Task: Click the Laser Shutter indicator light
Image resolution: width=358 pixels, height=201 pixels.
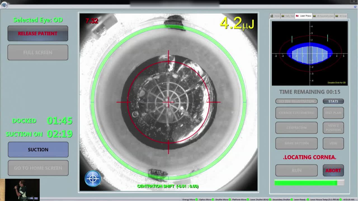Action: (x=270, y=199)
